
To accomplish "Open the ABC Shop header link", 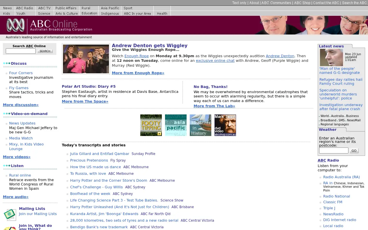I will point(302,3).
